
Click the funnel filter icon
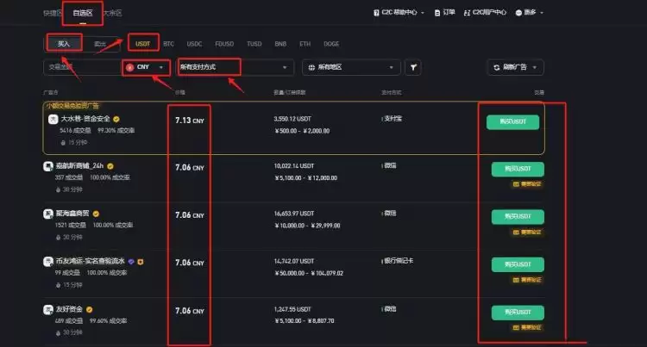(x=413, y=67)
